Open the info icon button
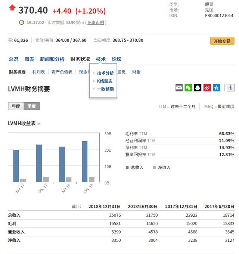This screenshot has width=239, height=254. point(230,88)
